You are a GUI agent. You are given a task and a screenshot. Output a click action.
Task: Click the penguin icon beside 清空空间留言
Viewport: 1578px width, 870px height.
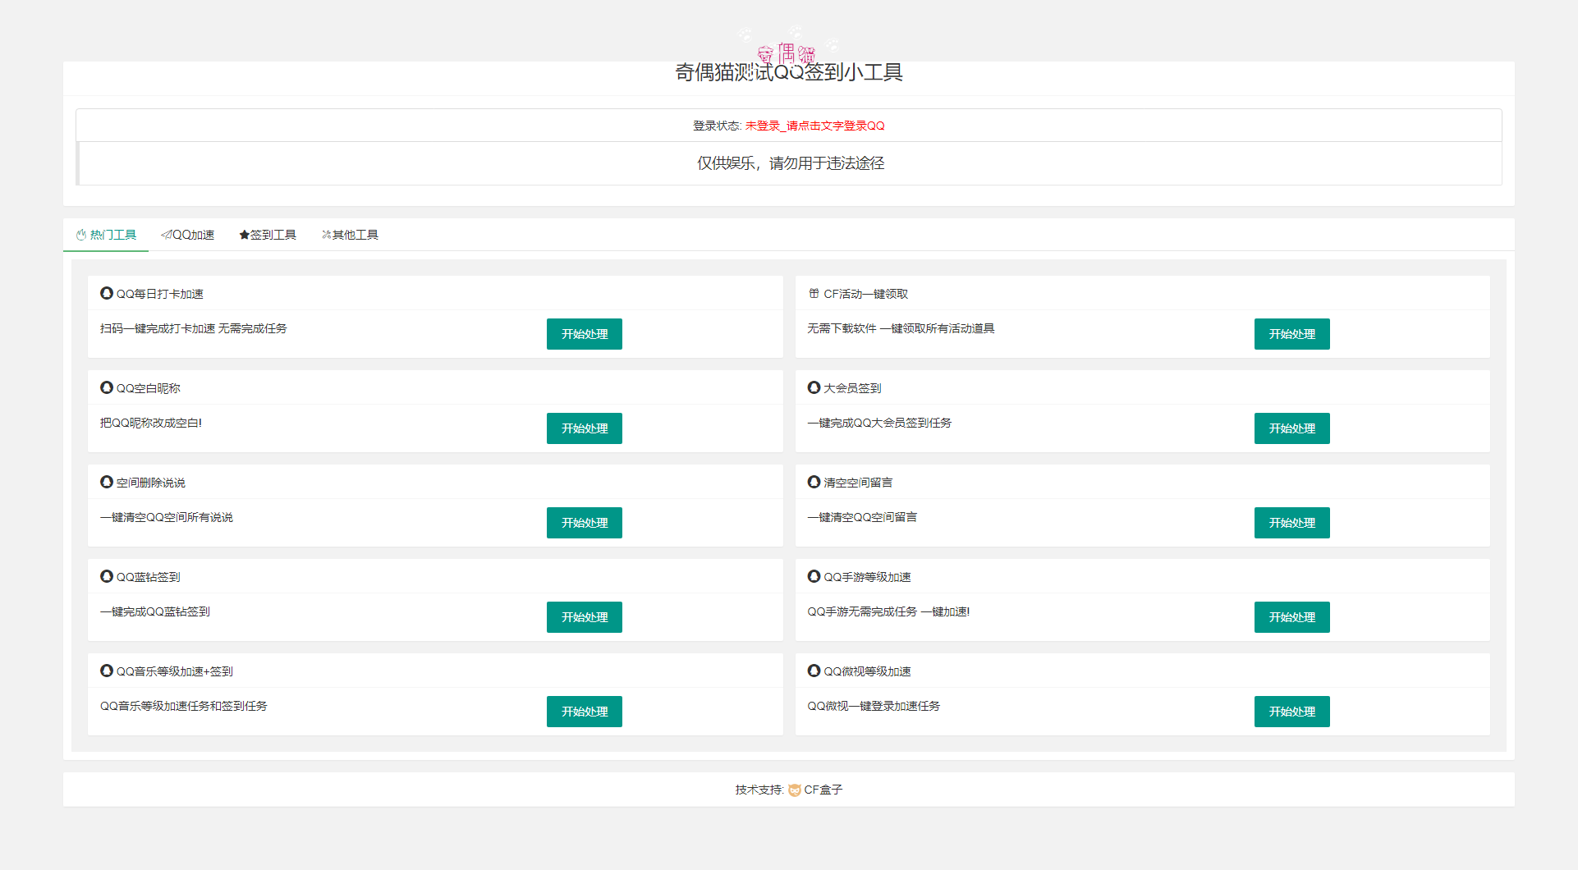click(x=814, y=482)
